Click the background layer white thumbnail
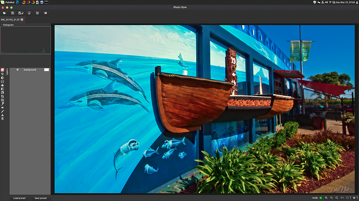This screenshot has height=201, width=359. (x=46, y=70)
